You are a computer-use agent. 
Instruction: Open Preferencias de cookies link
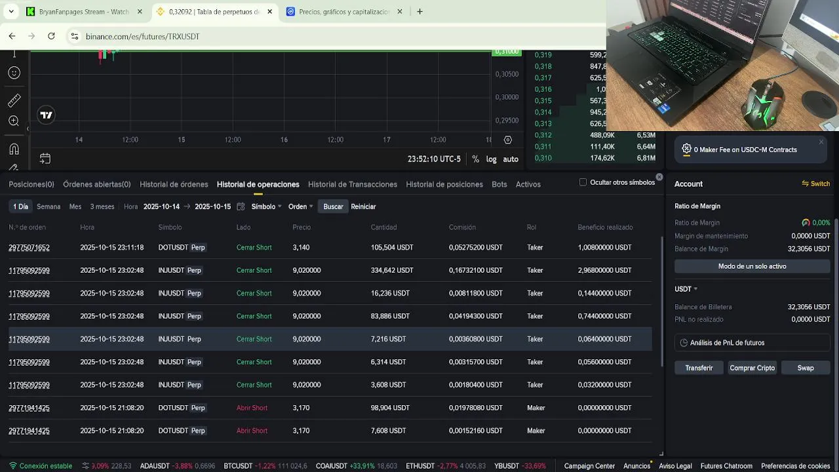click(x=796, y=466)
